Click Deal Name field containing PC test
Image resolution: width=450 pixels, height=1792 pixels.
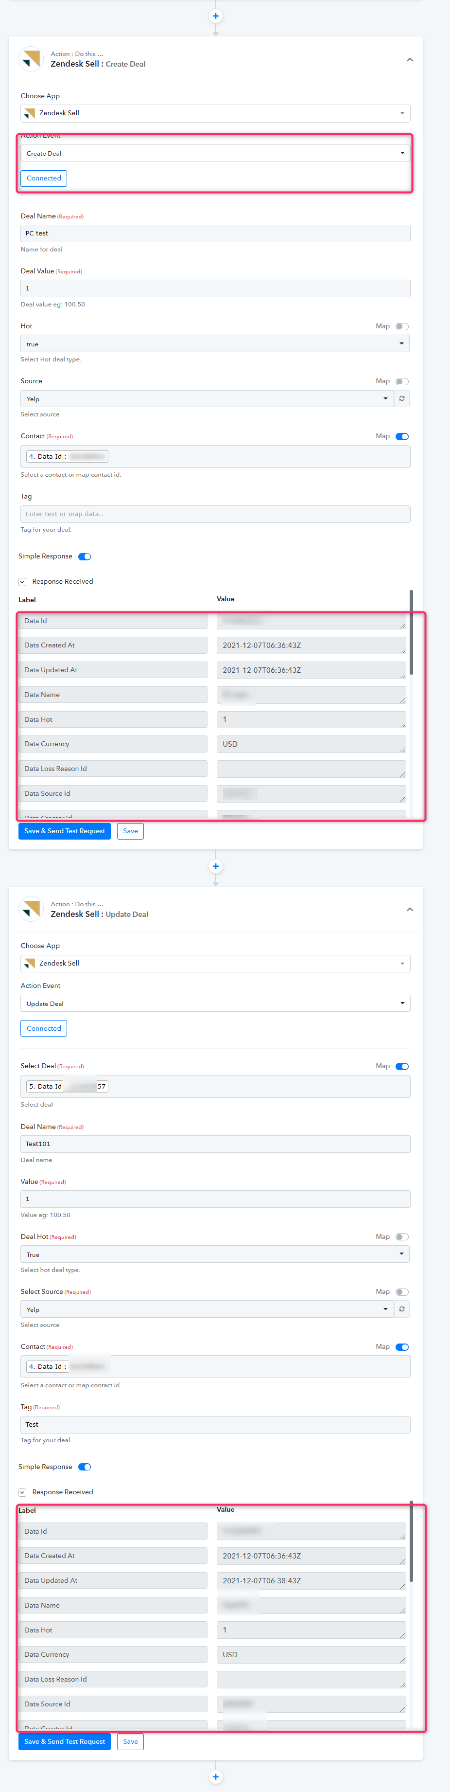click(x=216, y=234)
